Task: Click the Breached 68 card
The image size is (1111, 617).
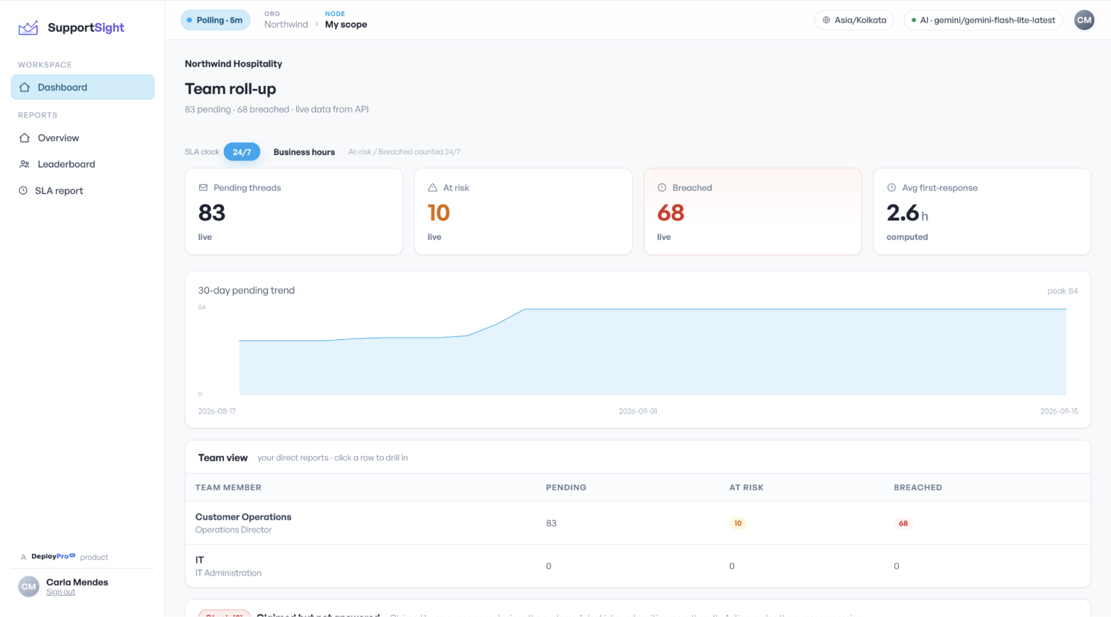Action: (x=753, y=211)
